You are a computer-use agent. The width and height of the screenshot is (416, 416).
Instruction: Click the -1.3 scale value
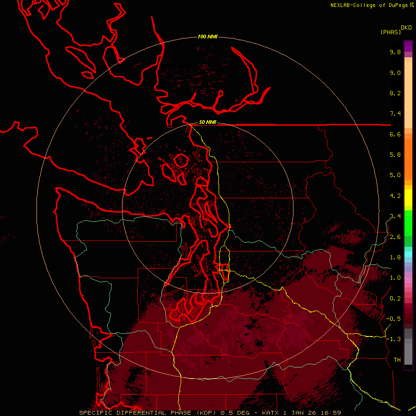tap(393, 339)
